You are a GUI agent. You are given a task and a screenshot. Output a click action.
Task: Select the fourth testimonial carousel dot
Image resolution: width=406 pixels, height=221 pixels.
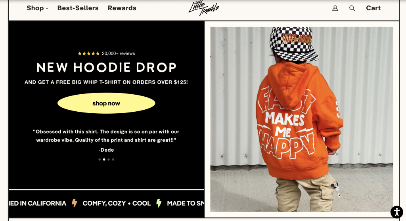click(x=113, y=159)
